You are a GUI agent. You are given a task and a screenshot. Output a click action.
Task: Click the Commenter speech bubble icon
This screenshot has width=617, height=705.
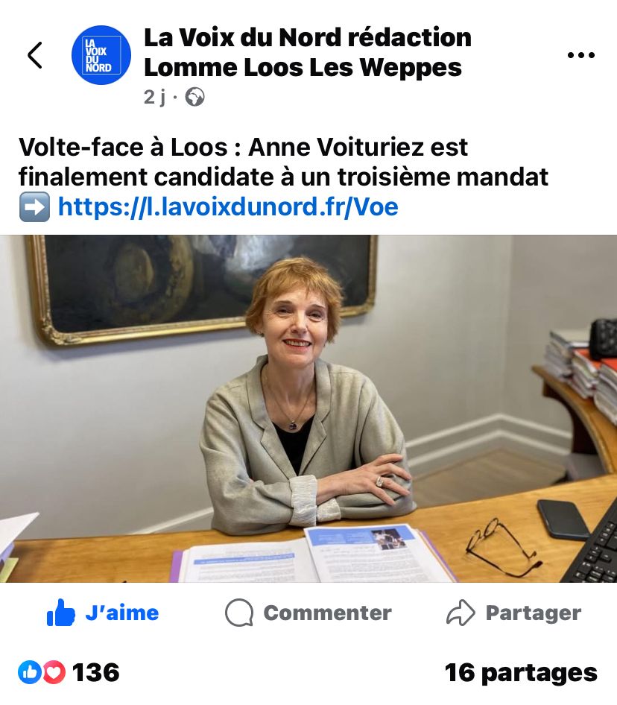pyautogui.click(x=238, y=613)
